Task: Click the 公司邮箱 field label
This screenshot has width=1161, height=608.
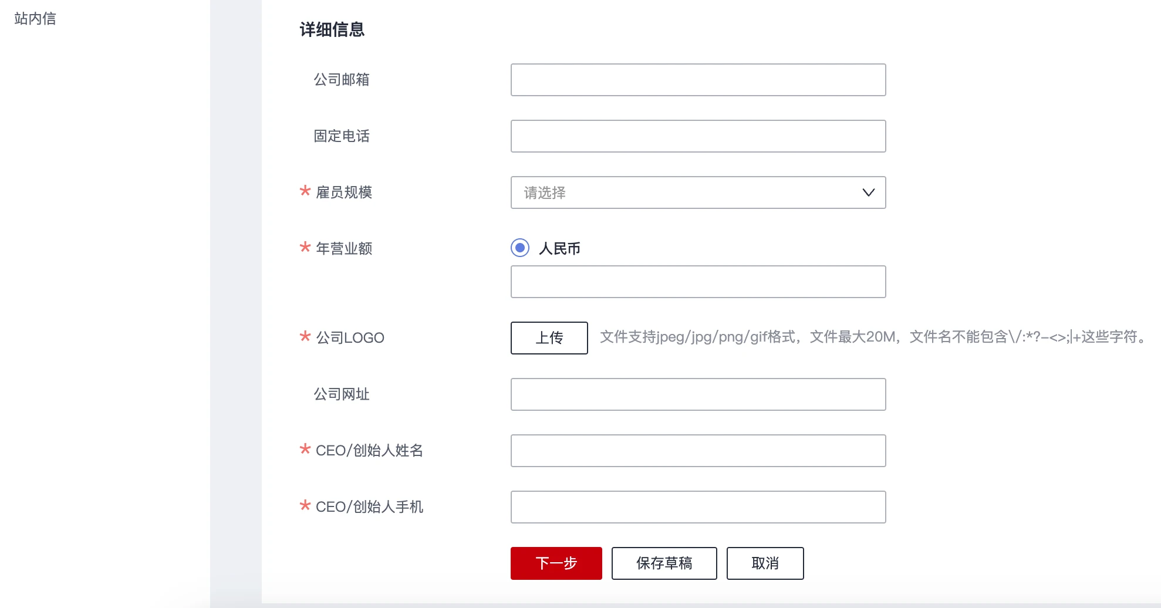Action: [342, 80]
